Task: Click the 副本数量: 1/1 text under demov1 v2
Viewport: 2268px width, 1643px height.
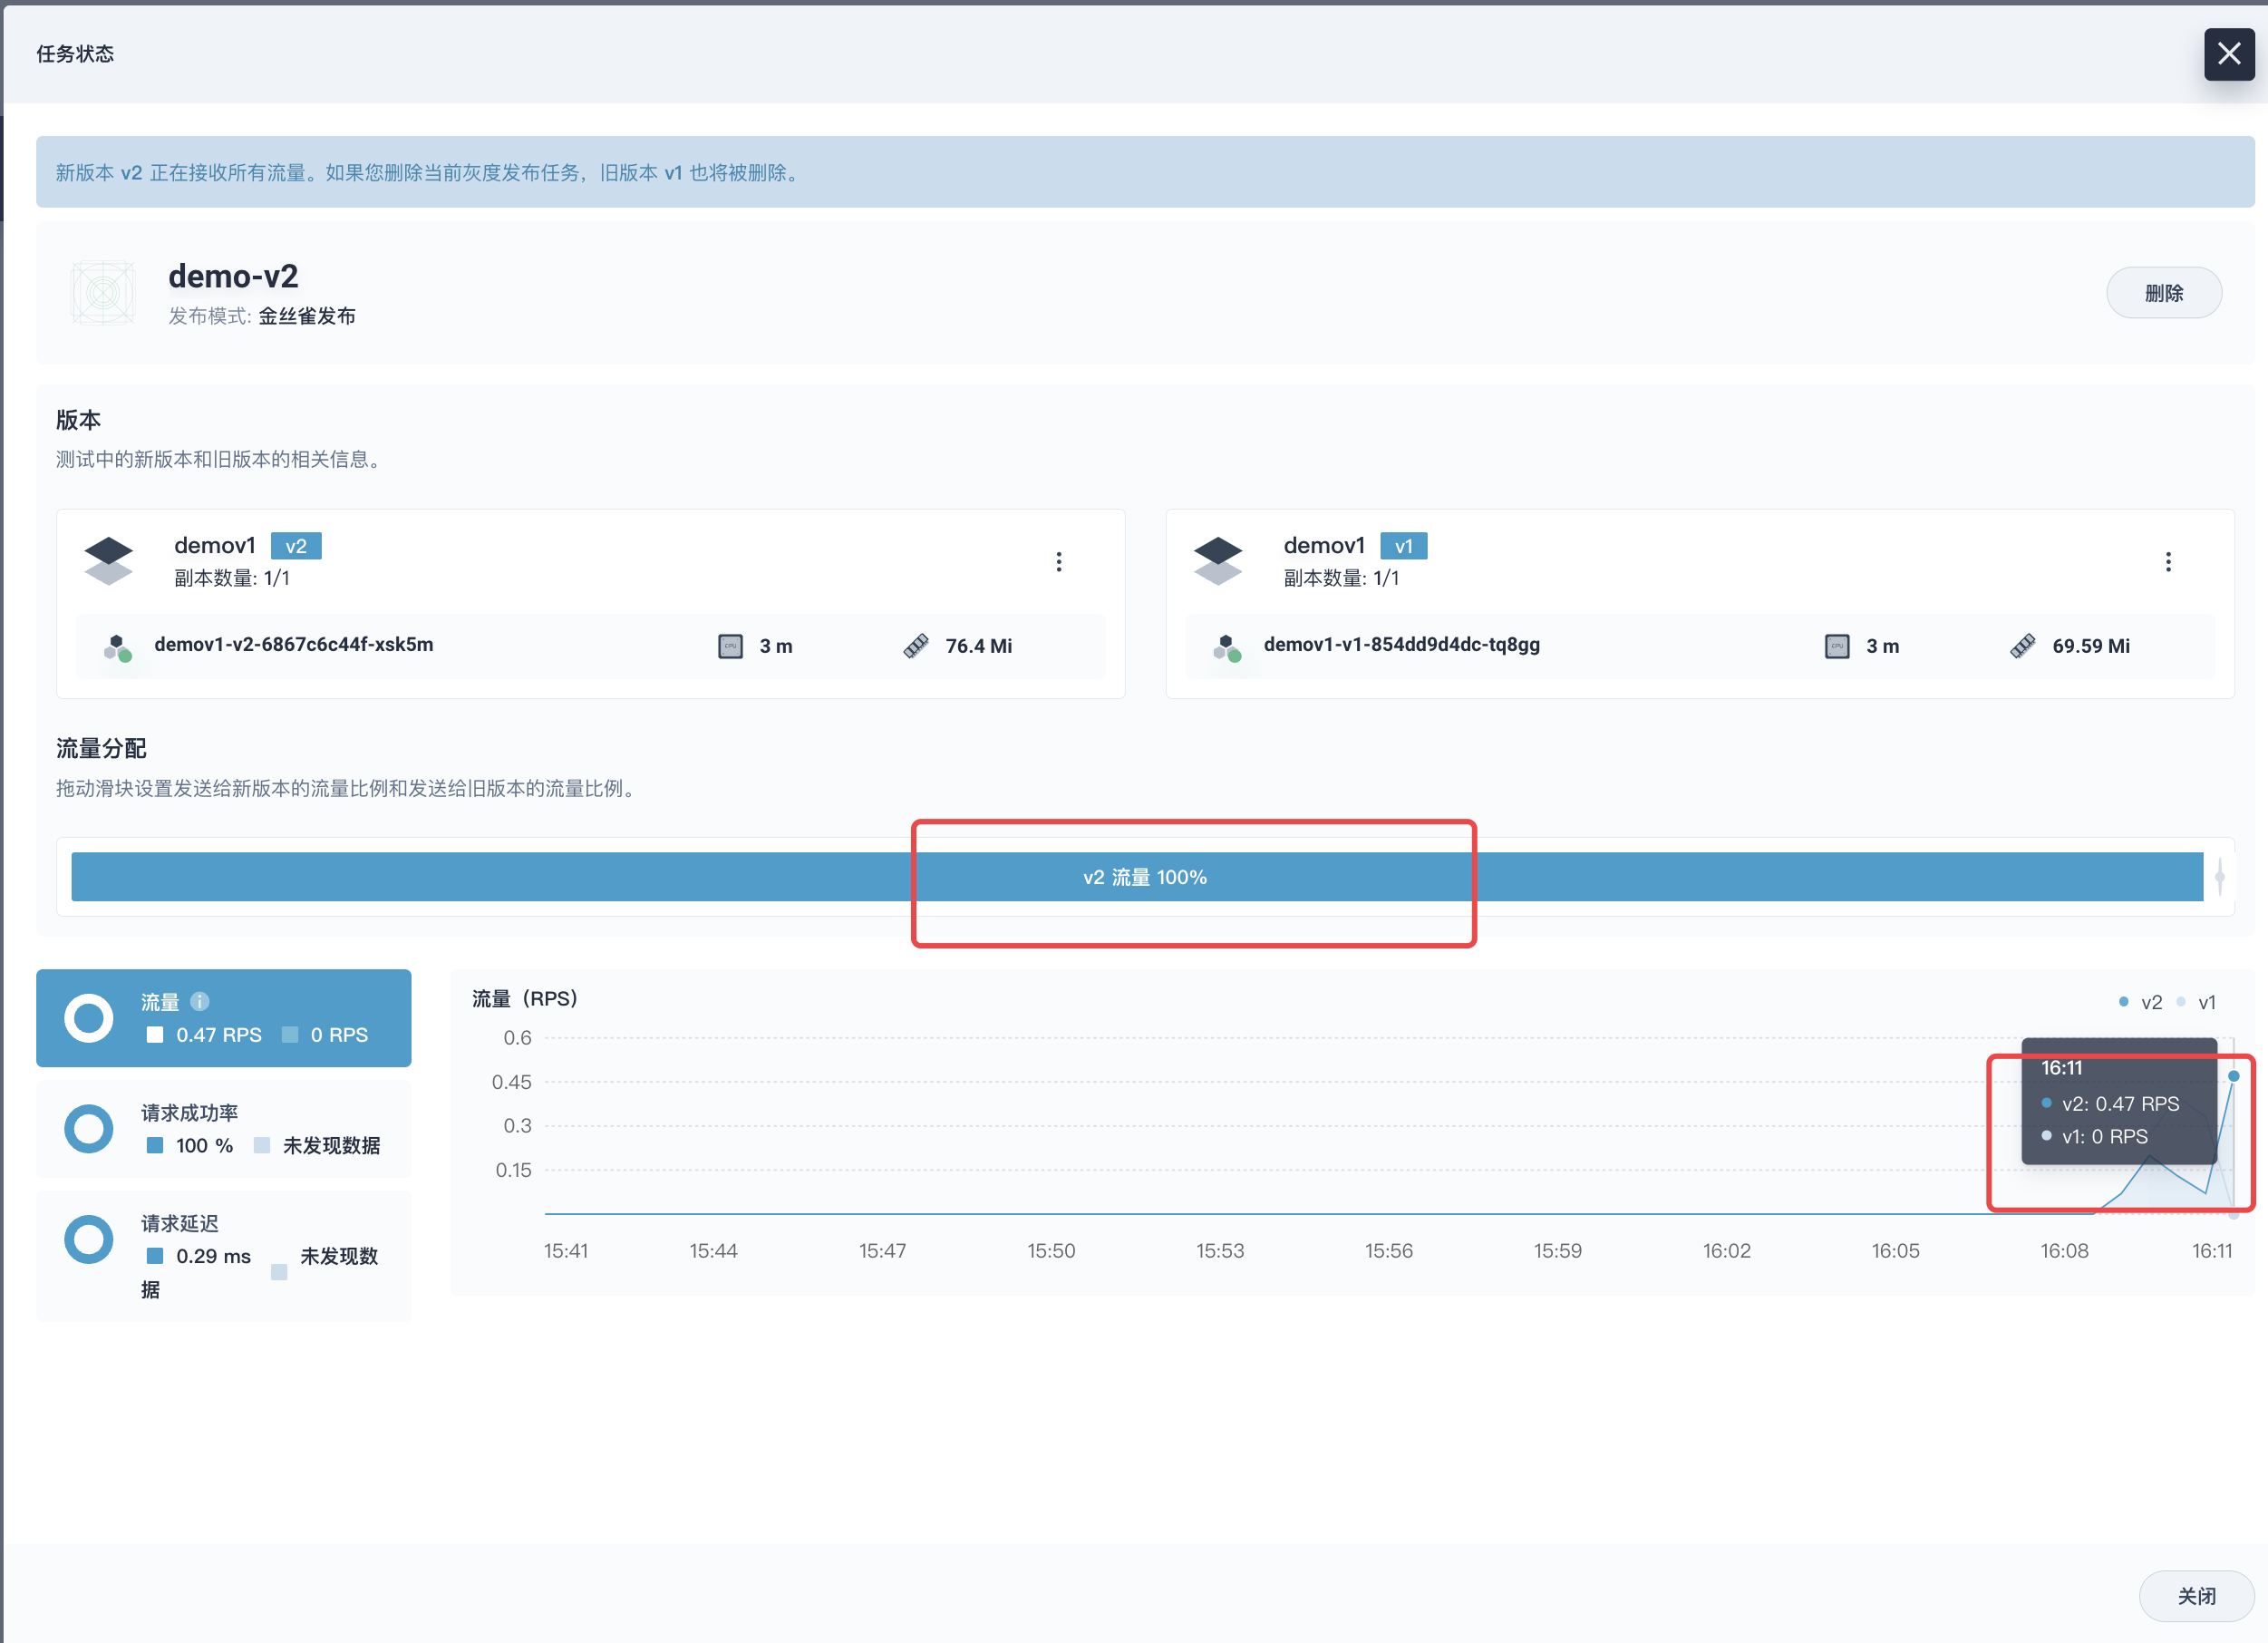Action: 232,578
